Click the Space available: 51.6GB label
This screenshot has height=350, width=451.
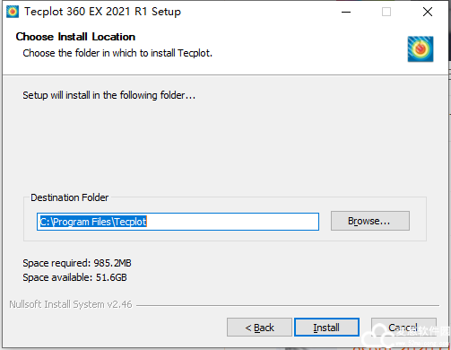[x=74, y=277]
